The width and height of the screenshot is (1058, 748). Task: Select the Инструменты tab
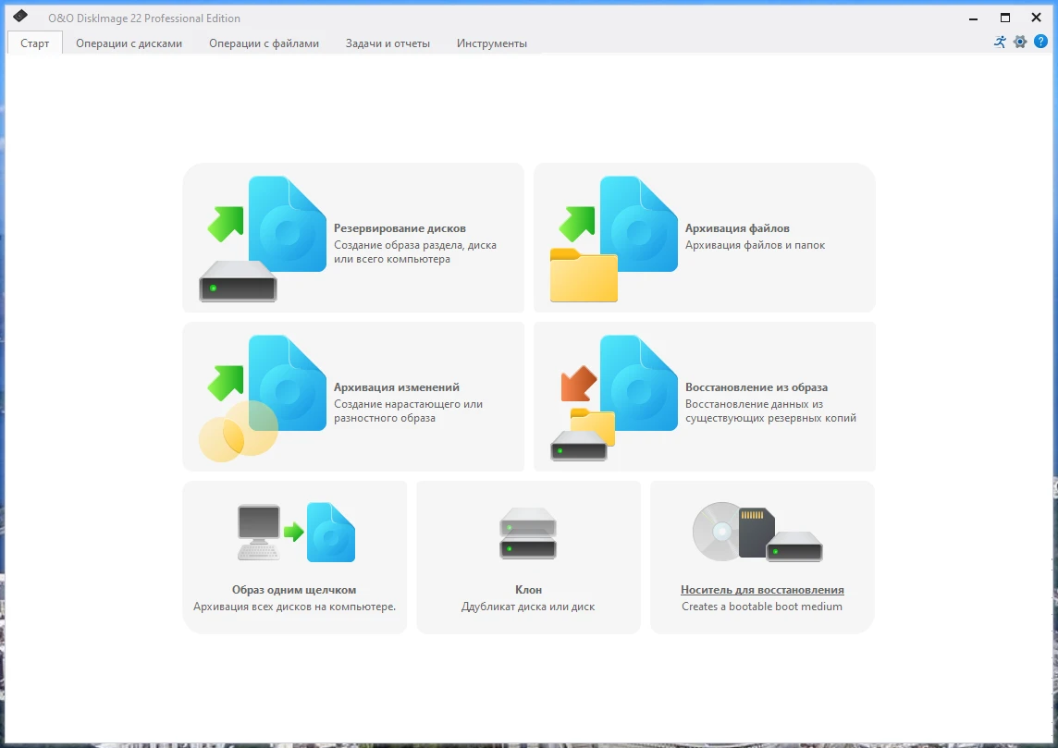coord(491,43)
